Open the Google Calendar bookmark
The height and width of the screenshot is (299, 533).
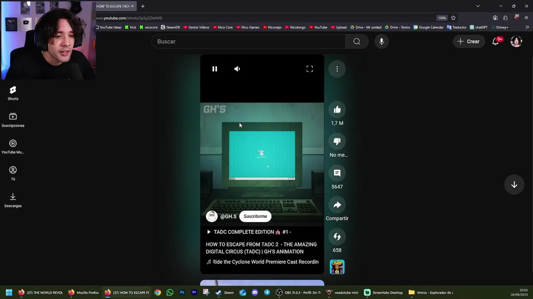tap(428, 27)
